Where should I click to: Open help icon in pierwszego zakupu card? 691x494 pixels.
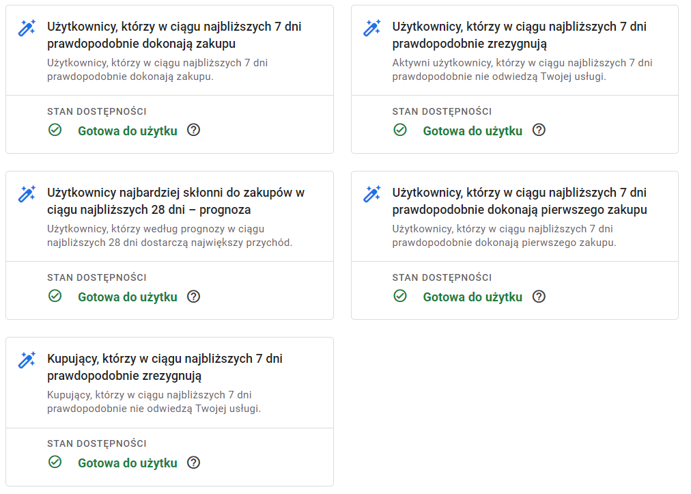pyautogui.click(x=539, y=297)
